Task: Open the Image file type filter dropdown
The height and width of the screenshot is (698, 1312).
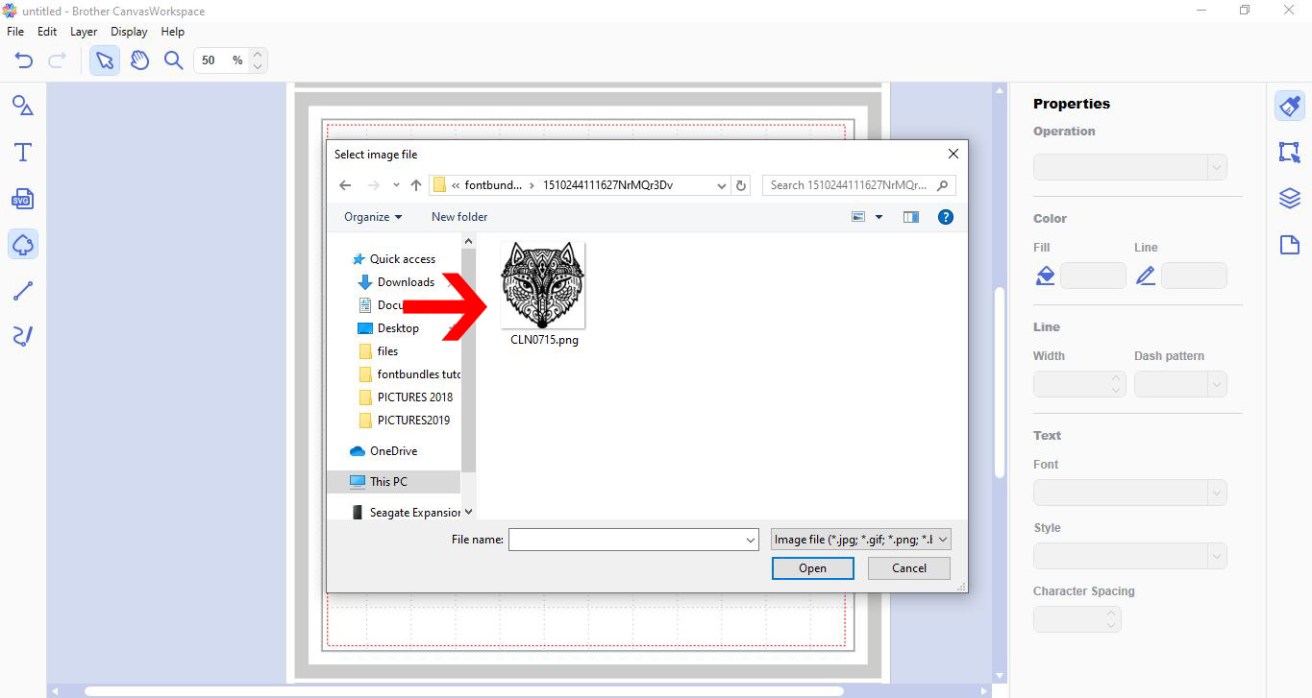Action: pos(861,540)
